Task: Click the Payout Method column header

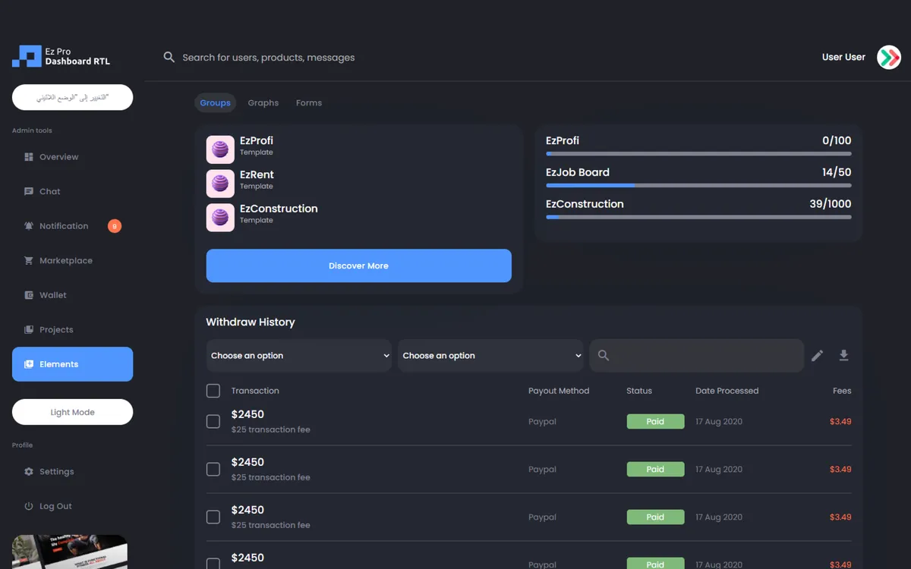Action: (x=559, y=391)
